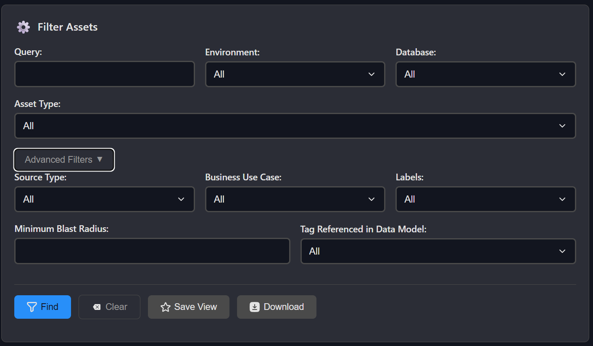Save the current view
Image resolution: width=593 pixels, height=346 pixels.
pos(188,307)
